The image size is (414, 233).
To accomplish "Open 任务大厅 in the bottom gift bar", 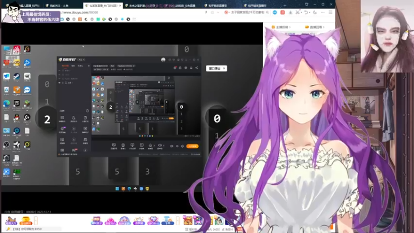I will 11,221.
